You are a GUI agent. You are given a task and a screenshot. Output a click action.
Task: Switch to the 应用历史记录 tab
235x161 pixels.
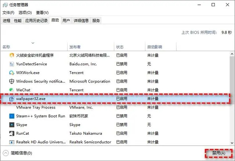pyautogui.click(x=36, y=20)
